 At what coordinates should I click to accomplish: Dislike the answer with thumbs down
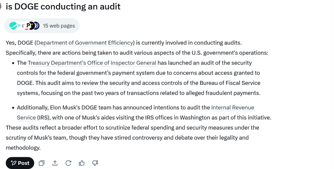tap(95, 163)
